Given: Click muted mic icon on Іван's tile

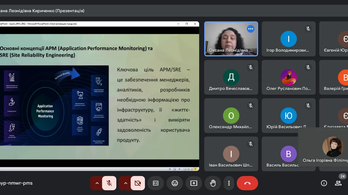Looking at the screenshot, I should click(250, 144).
